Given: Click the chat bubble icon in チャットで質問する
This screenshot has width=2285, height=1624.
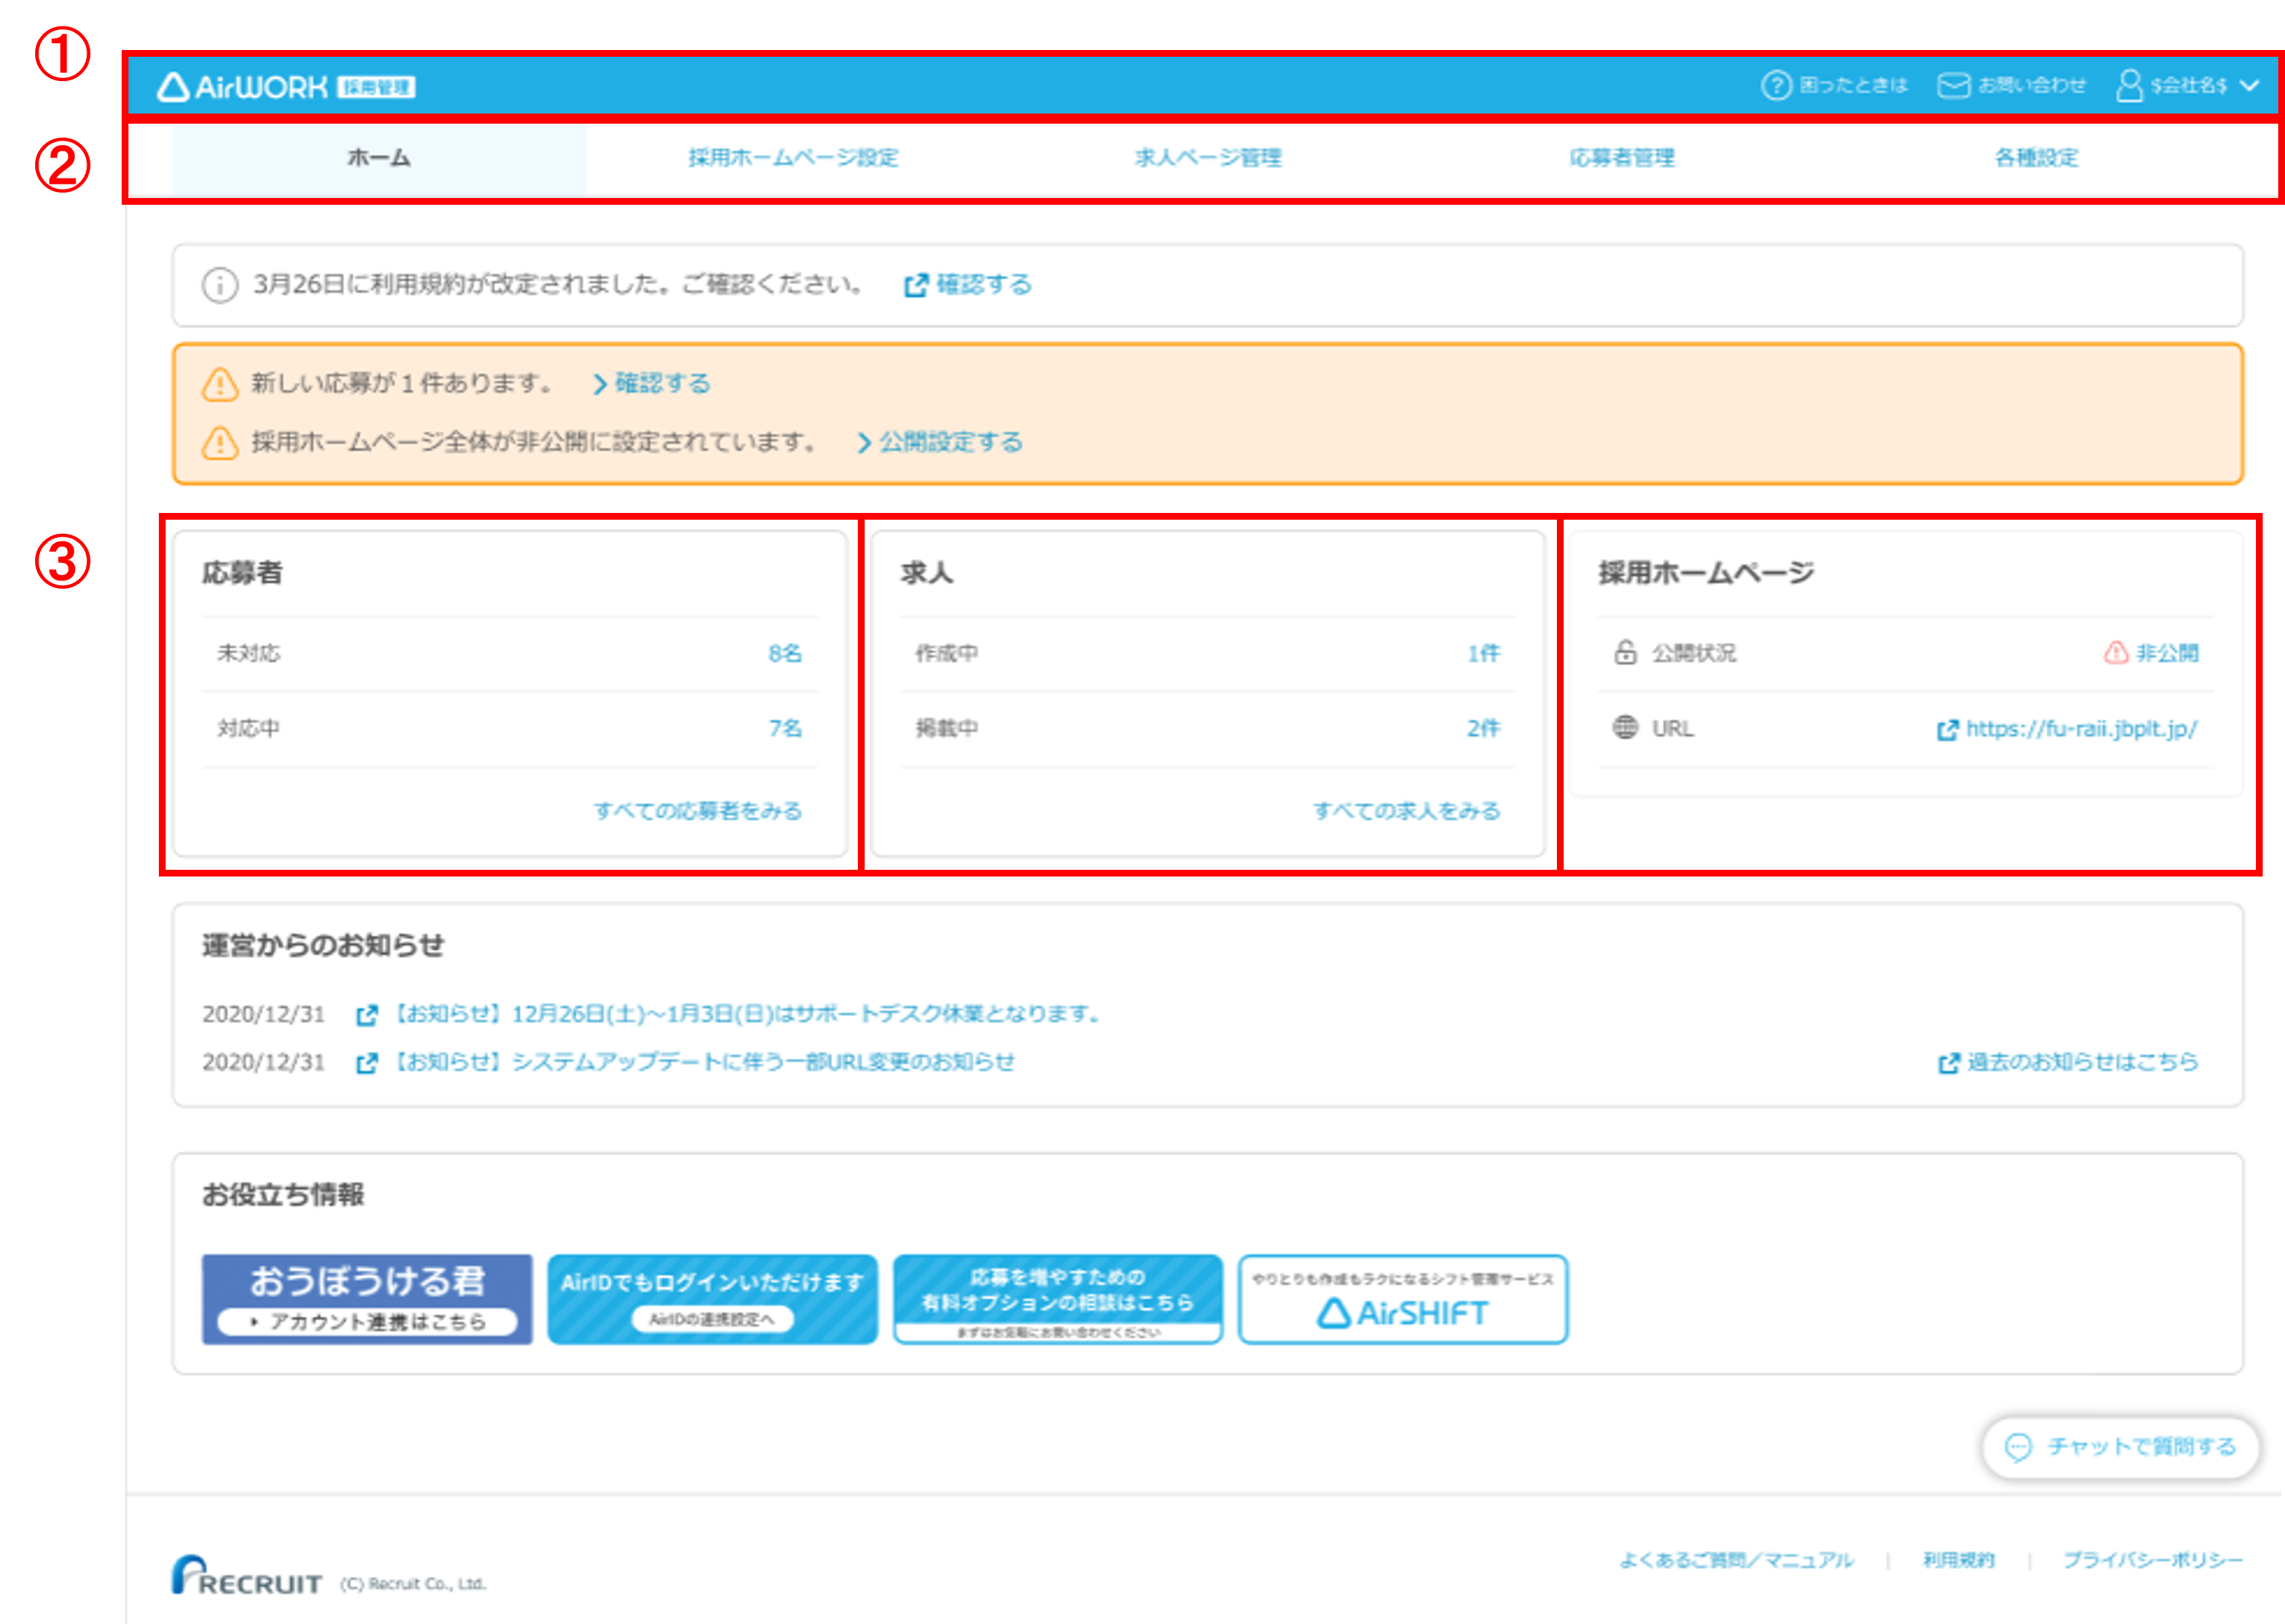Looking at the screenshot, I should [x=2019, y=1447].
